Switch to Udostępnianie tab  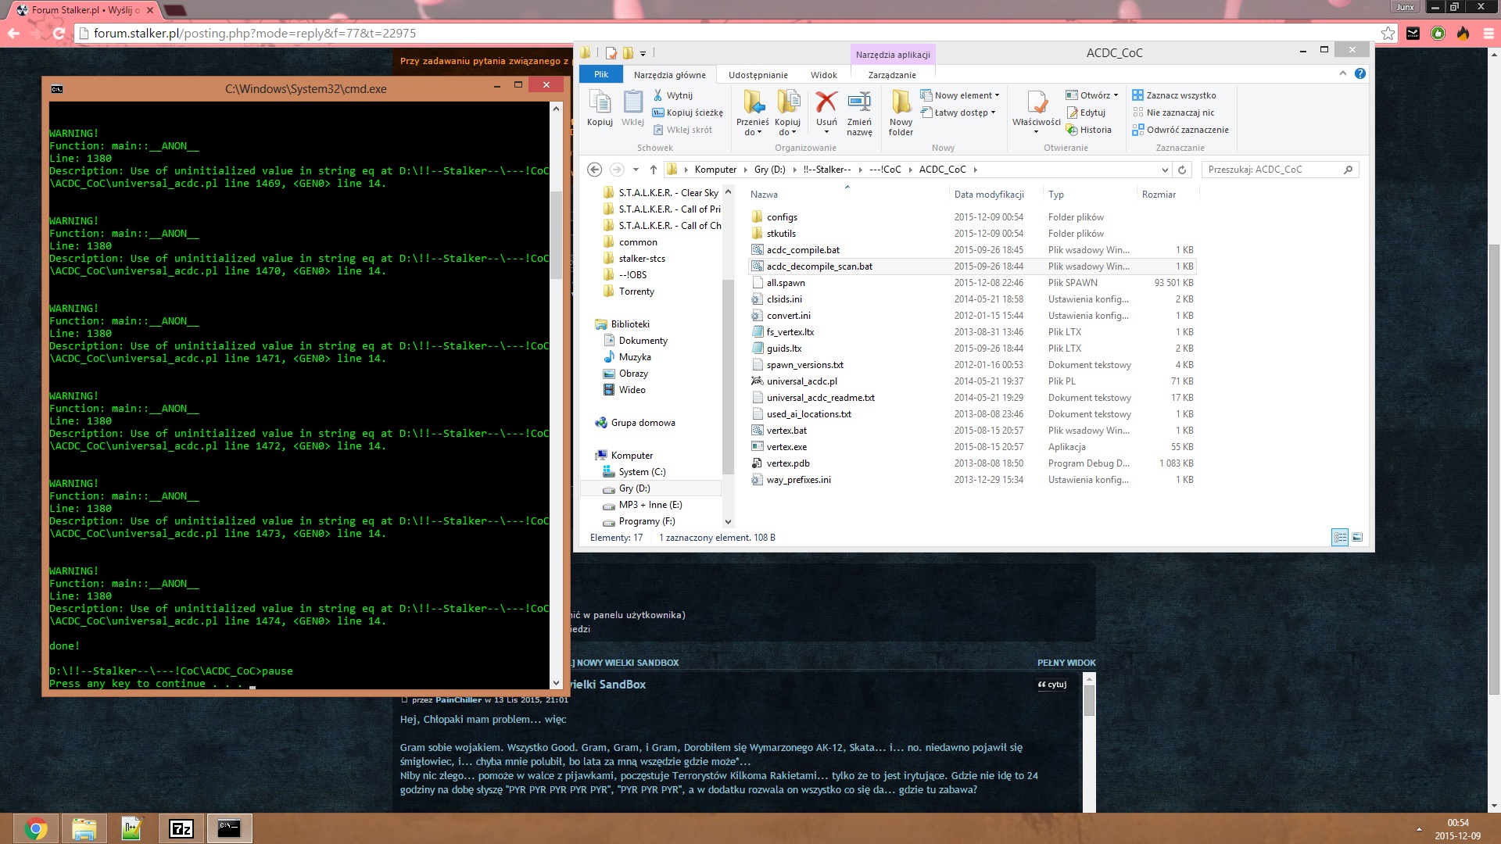758,75
